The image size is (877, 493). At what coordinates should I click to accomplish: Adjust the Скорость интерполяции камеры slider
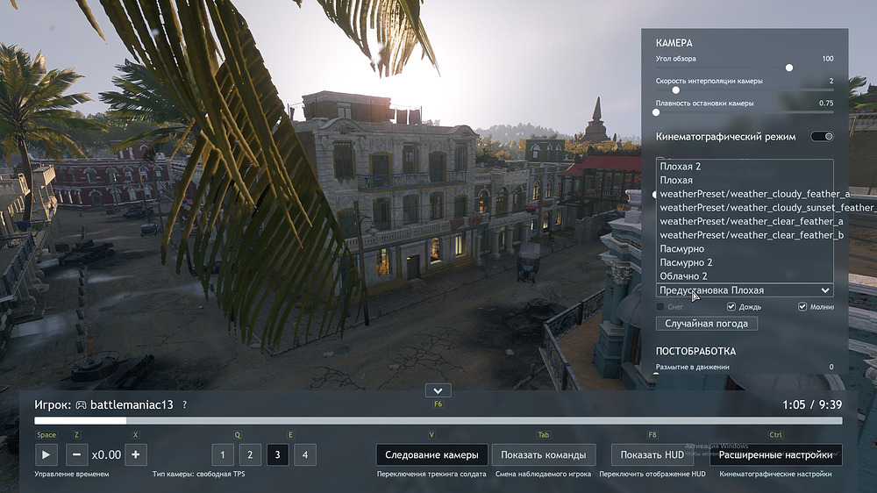pos(745,90)
